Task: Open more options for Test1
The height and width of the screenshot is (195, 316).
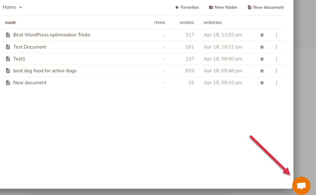Action: point(276,59)
